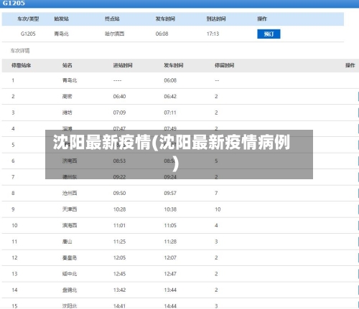Viewport: 359px width, 309px height.
Task: Click arrival time 08:53 in the 济南西 row
Action: click(x=119, y=161)
